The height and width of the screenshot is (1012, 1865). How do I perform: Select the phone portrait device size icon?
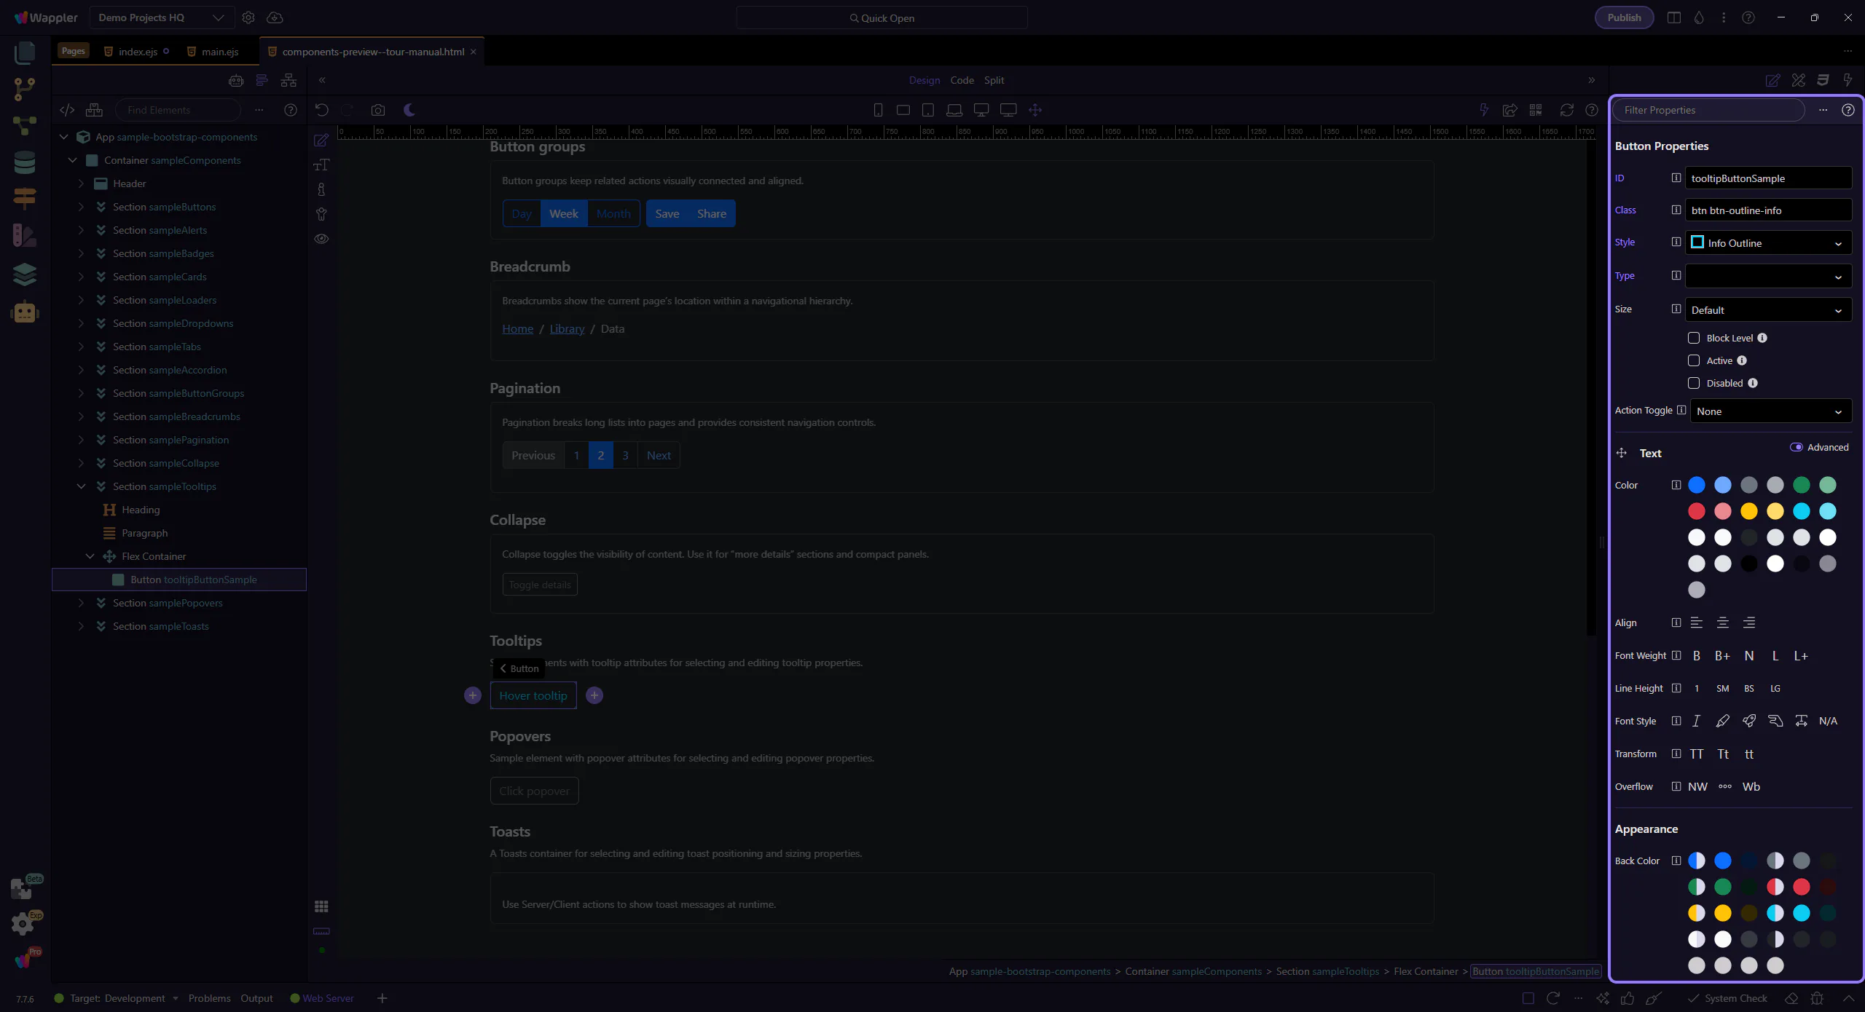878,110
